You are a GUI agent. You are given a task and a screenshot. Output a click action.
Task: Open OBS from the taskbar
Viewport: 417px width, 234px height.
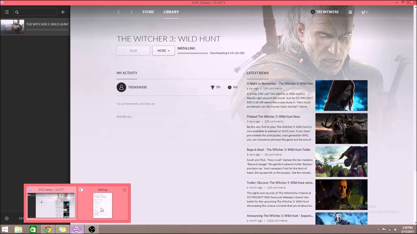92,230
